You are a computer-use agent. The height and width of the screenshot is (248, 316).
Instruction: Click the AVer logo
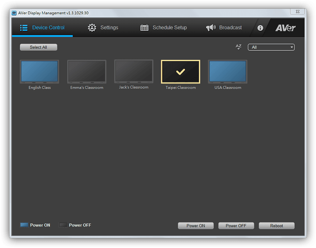[x=285, y=28]
